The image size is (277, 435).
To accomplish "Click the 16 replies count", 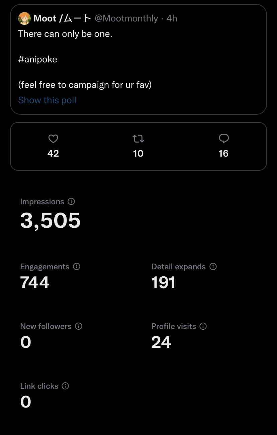I will tap(223, 154).
